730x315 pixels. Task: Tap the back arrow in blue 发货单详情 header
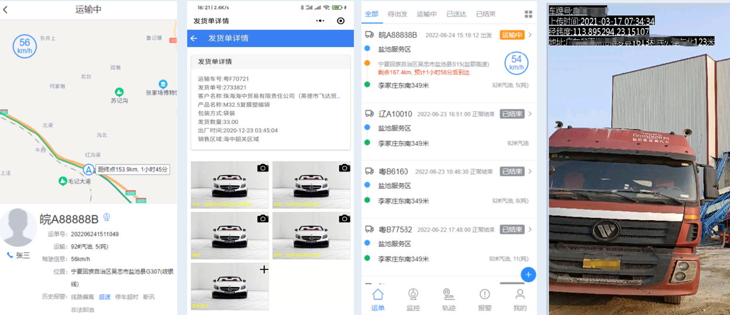click(194, 38)
